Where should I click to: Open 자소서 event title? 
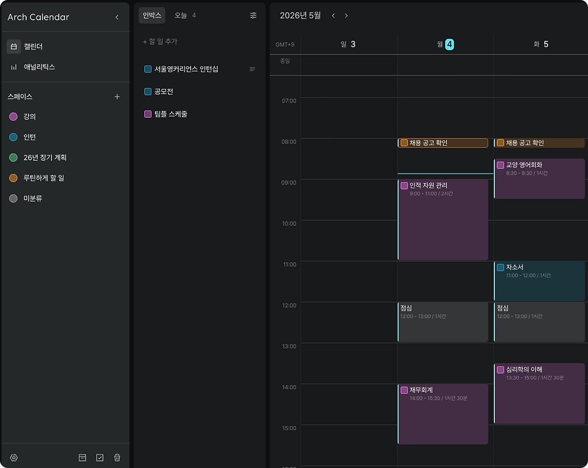(x=515, y=267)
